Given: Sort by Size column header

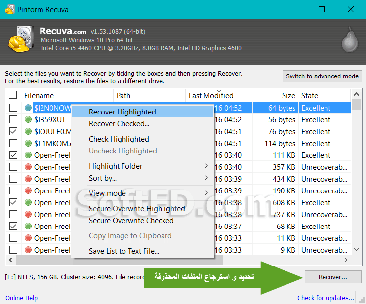Looking at the screenshot, I should tap(275, 95).
